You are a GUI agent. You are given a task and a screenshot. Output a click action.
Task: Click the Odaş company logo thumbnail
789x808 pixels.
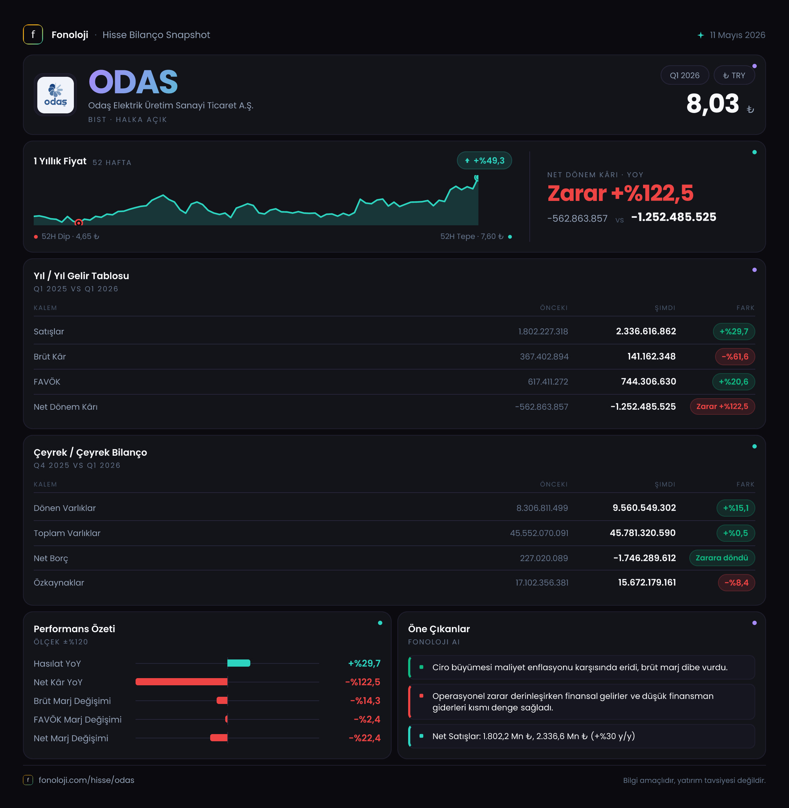(56, 95)
